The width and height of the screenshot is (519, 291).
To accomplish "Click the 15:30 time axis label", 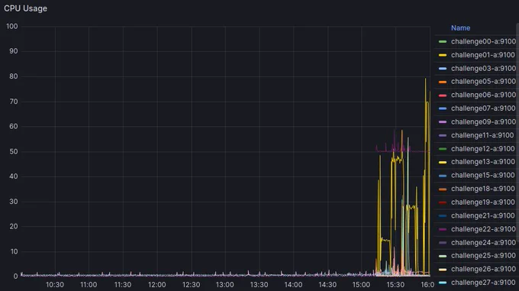I will (395, 285).
